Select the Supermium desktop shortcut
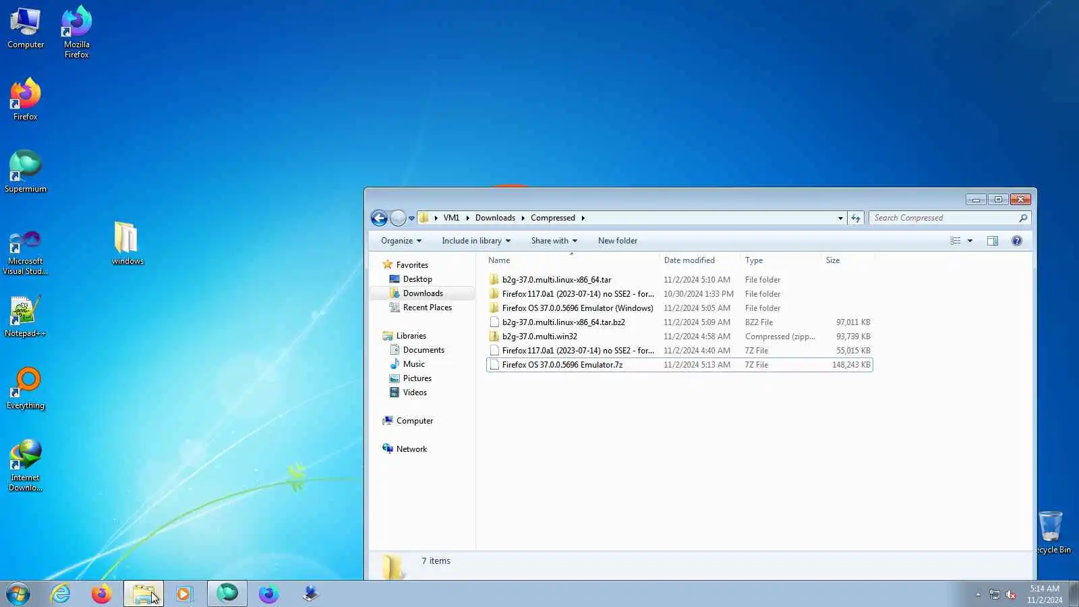 26,171
